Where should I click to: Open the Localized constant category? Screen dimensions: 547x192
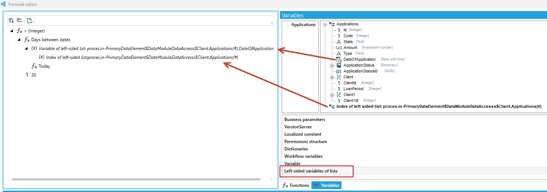tap(303, 134)
